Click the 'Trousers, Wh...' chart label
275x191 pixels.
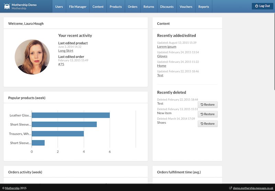point(20,134)
